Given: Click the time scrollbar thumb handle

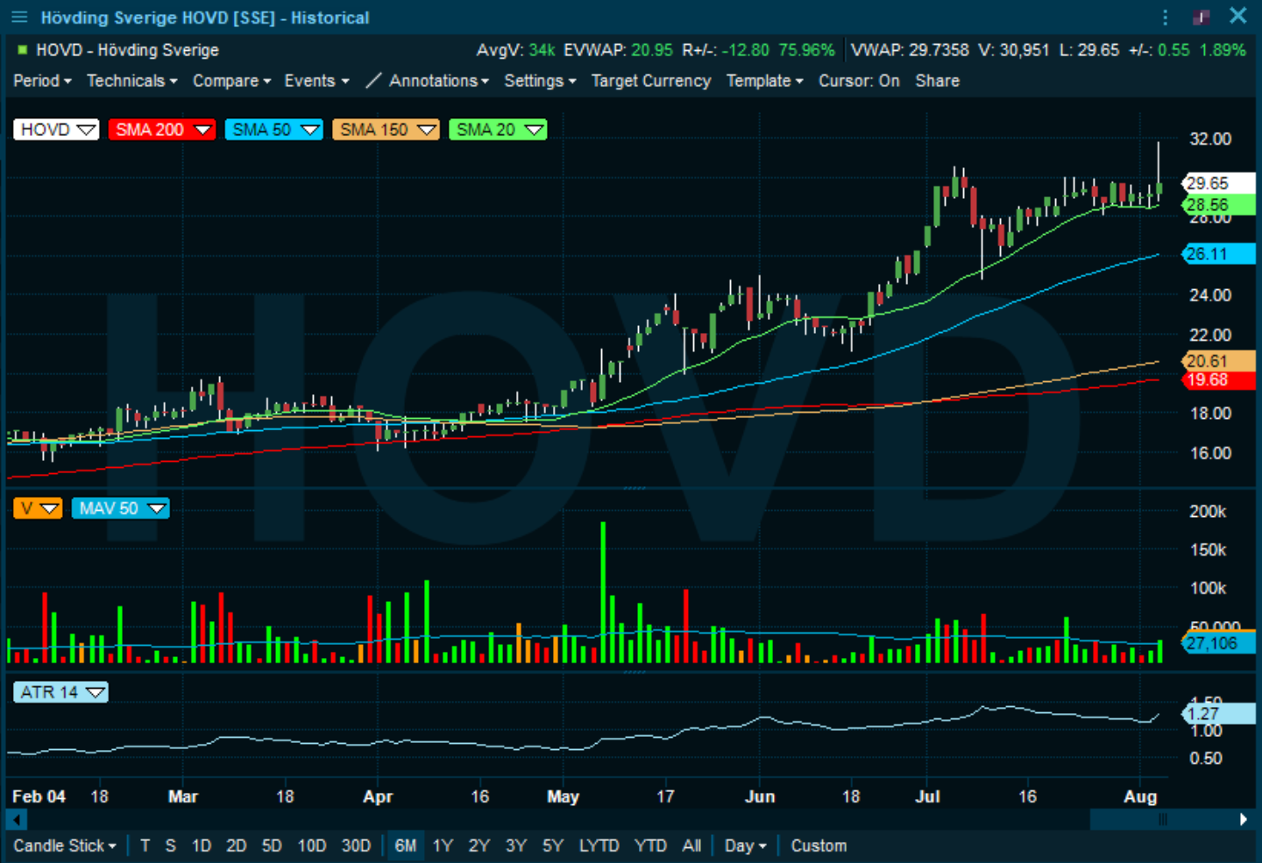Looking at the screenshot, I should [x=1162, y=819].
